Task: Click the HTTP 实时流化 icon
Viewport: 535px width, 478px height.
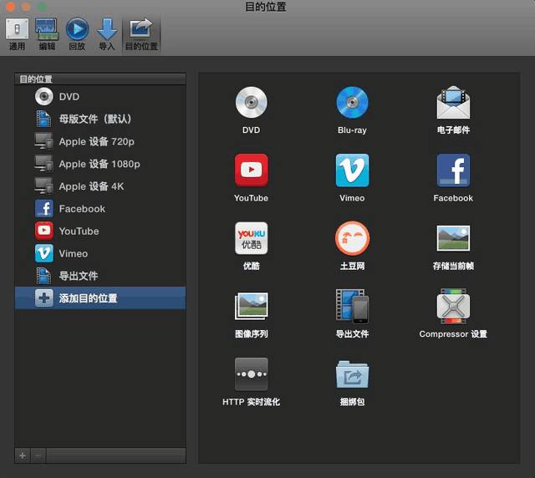Action: point(251,374)
